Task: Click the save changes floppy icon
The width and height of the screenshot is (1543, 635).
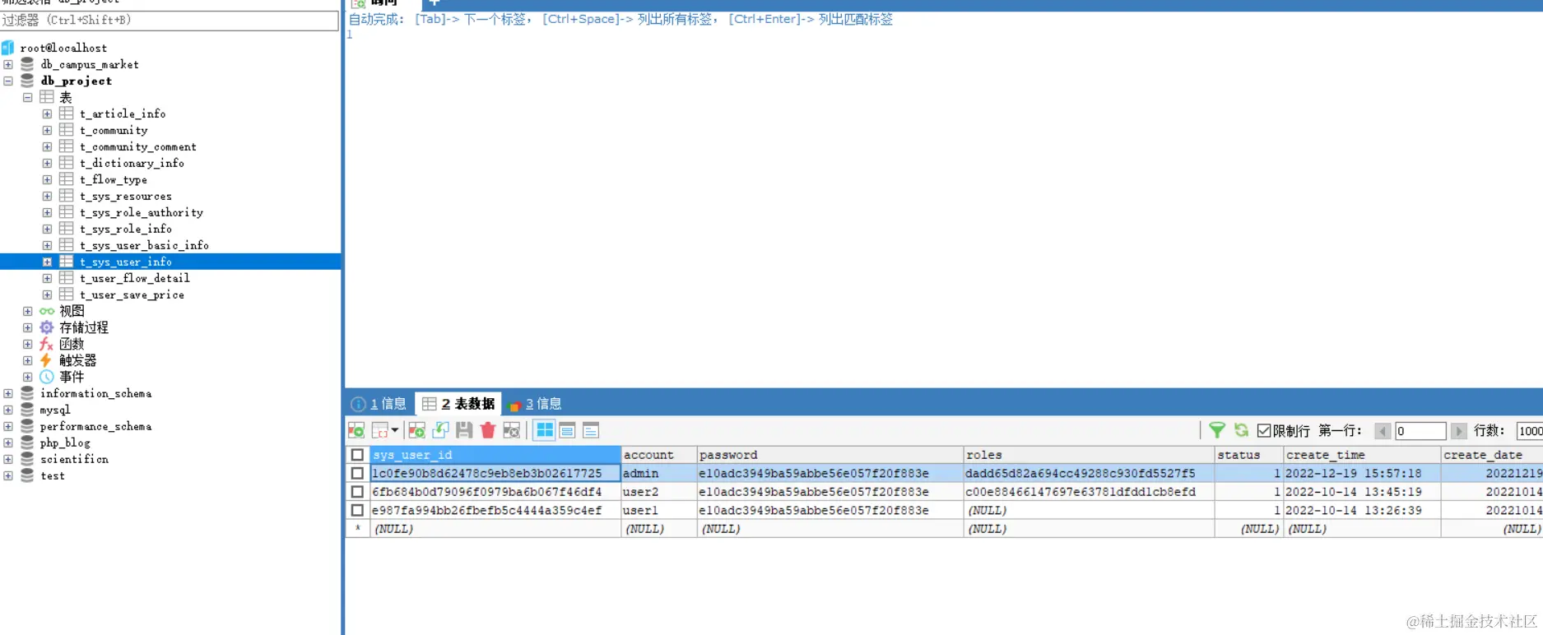Action: (464, 430)
